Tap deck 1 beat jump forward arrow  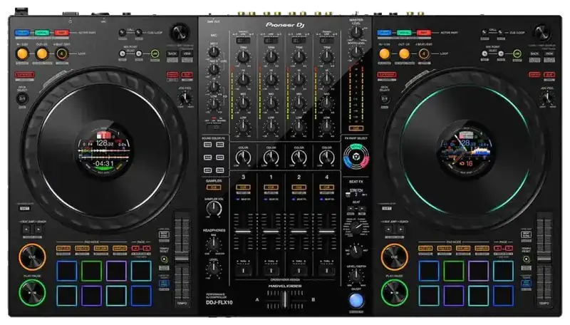[38, 229]
